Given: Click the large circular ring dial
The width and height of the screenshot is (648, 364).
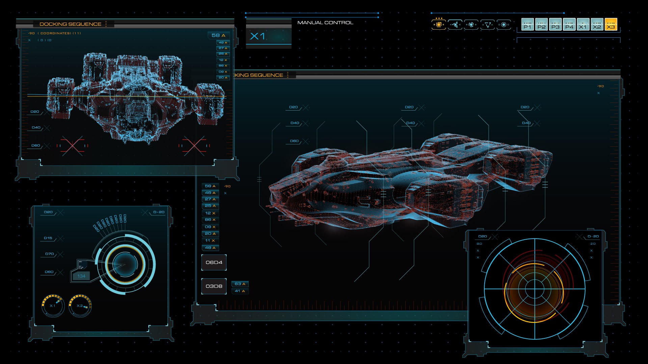Looking at the screenshot, I should pos(125,264).
